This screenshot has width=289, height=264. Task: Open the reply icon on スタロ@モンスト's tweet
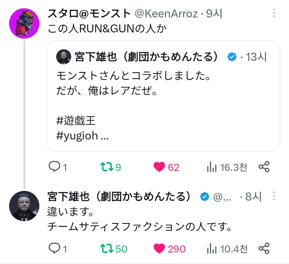point(54,167)
